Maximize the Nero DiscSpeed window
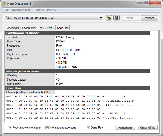Viewport: 163px width, 136px height. [146, 2]
